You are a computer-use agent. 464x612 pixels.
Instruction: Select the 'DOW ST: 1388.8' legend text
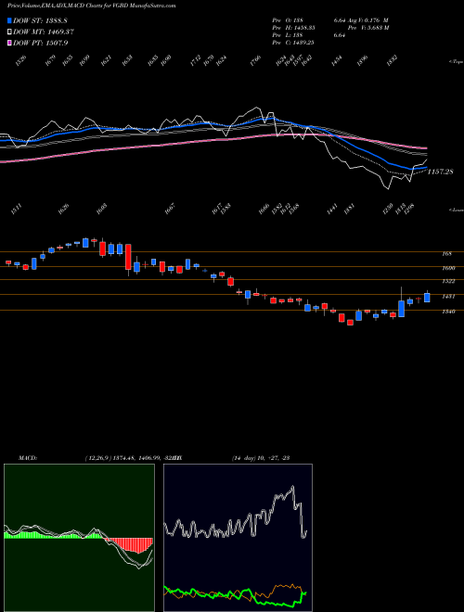(41, 20)
